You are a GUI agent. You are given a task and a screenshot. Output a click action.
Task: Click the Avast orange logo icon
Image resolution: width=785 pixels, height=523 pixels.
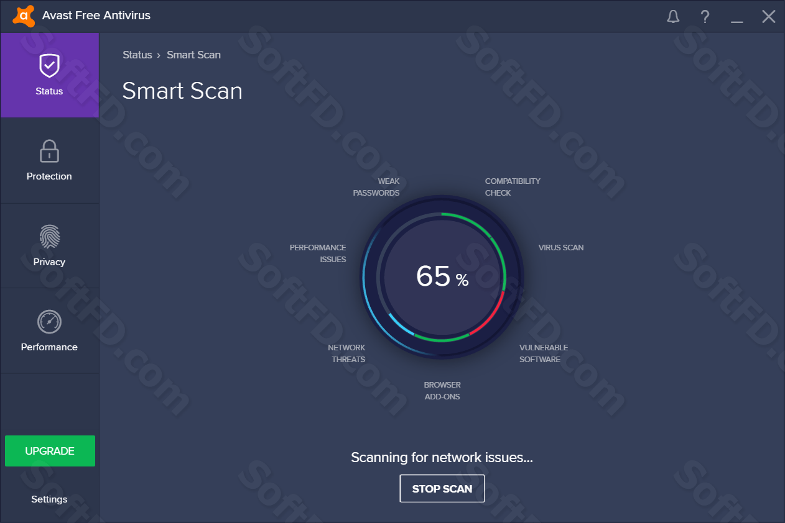pos(24,16)
